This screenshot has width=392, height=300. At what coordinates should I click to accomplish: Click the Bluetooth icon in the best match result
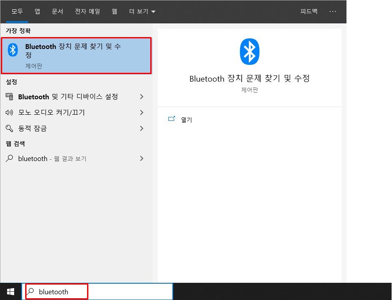(13, 50)
